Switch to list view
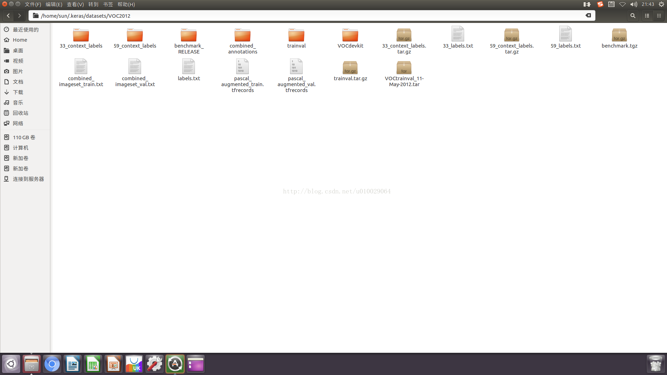This screenshot has width=667, height=375. pos(647,16)
